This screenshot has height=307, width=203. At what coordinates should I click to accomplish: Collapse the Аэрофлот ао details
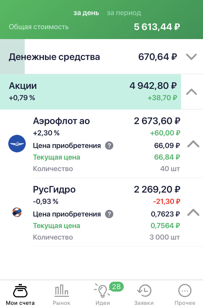click(193, 144)
